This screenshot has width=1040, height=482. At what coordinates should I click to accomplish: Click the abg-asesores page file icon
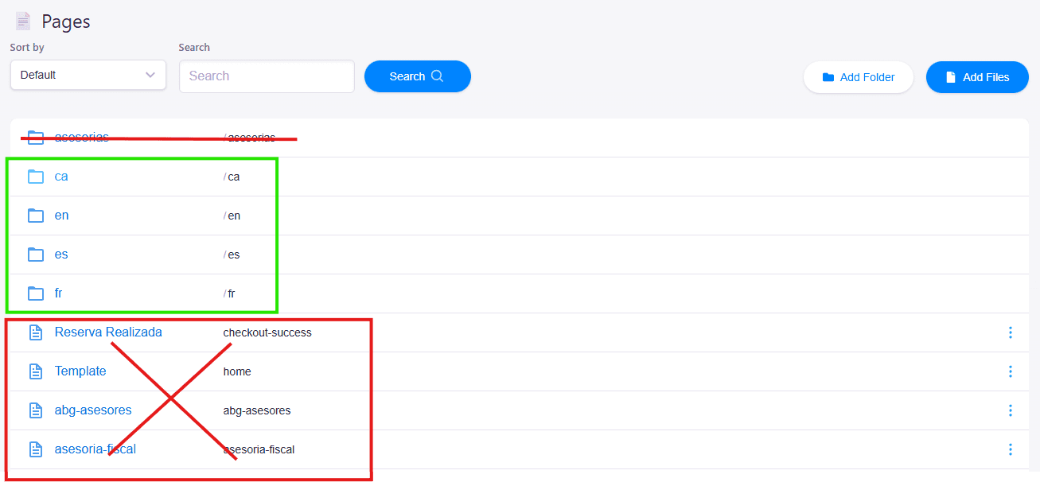pyautogui.click(x=36, y=410)
